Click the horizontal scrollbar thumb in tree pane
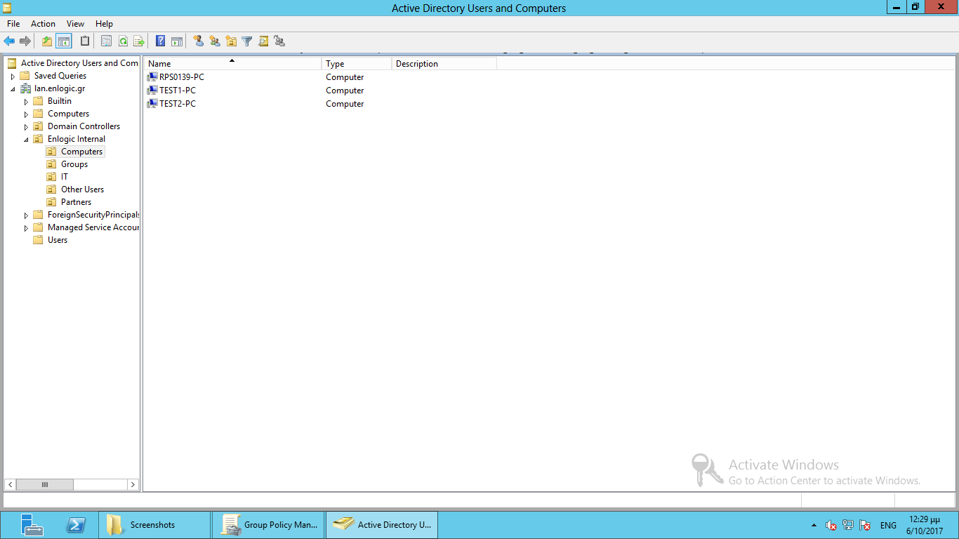This screenshot has height=539, width=959. point(45,484)
